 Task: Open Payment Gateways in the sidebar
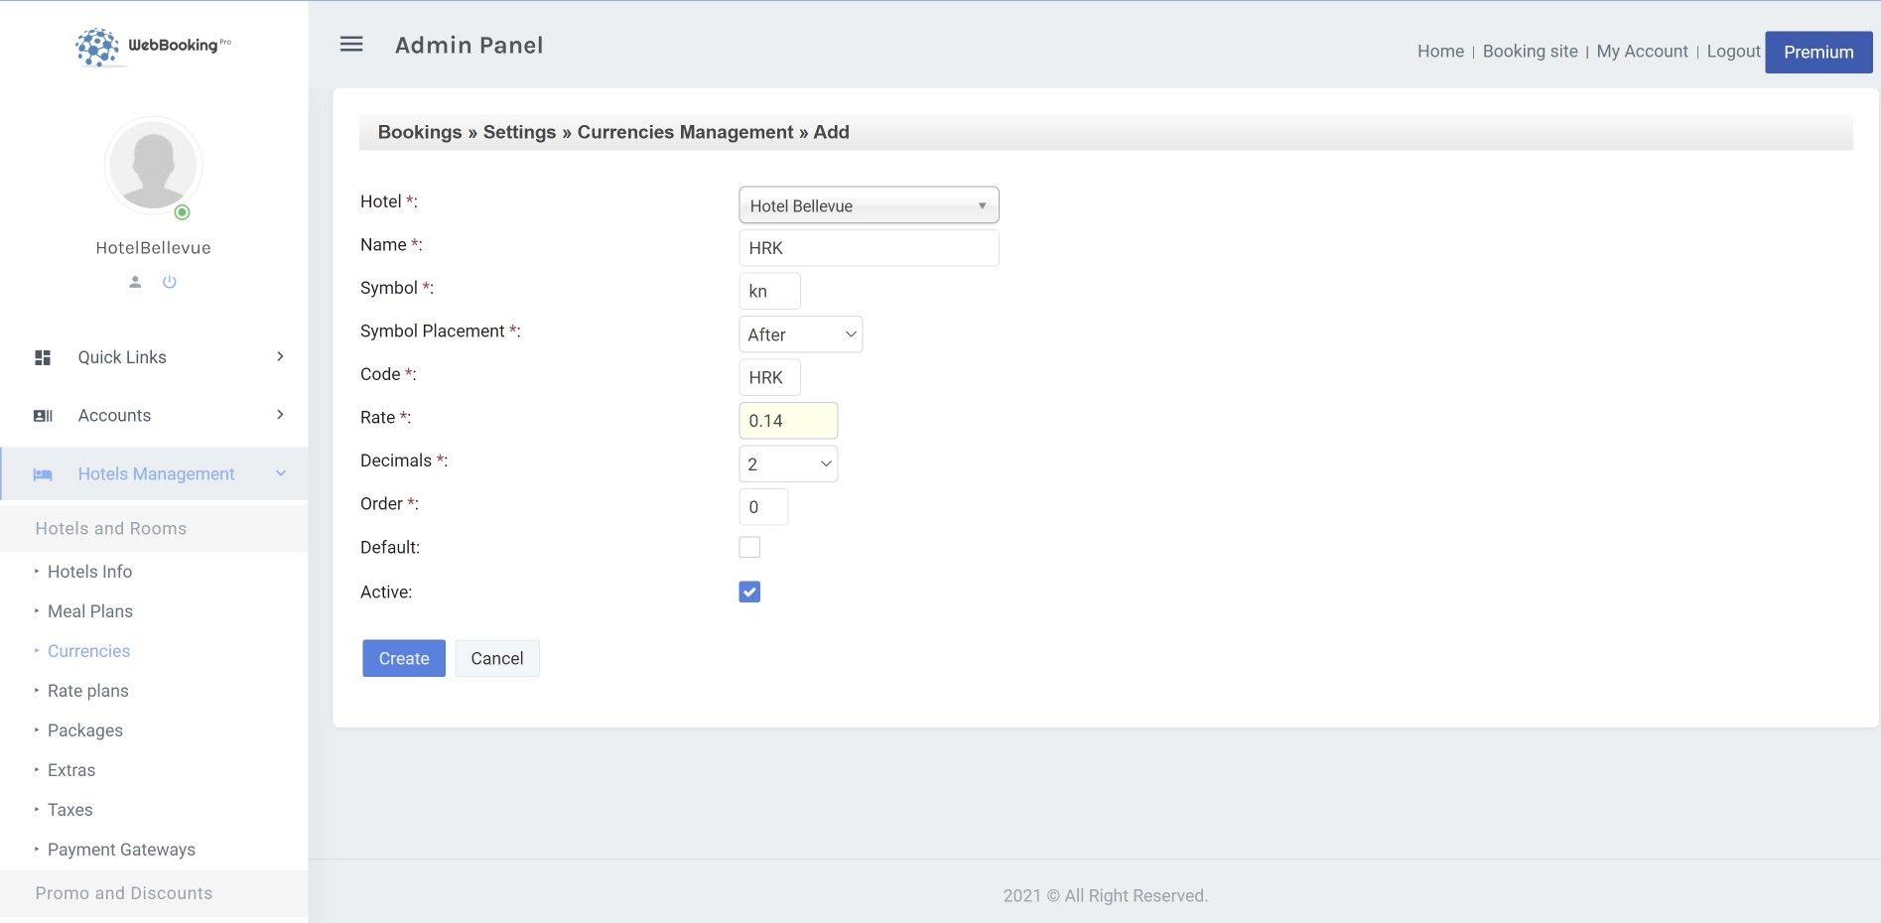(x=121, y=850)
